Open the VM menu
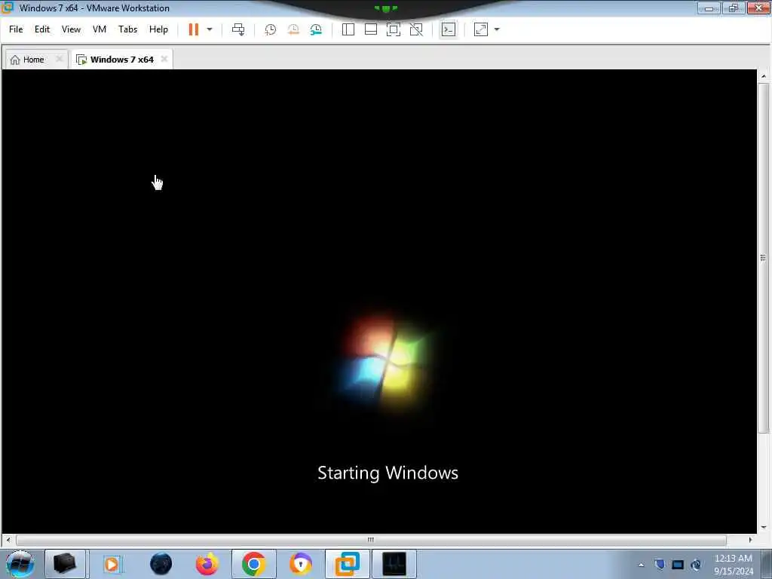 [99, 29]
